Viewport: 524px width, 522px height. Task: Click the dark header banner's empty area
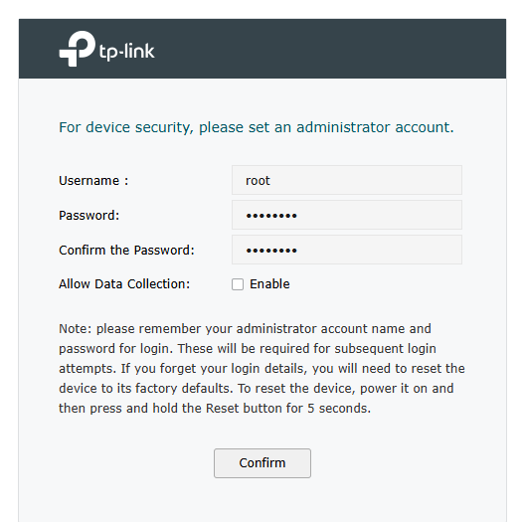click(327, 49)
